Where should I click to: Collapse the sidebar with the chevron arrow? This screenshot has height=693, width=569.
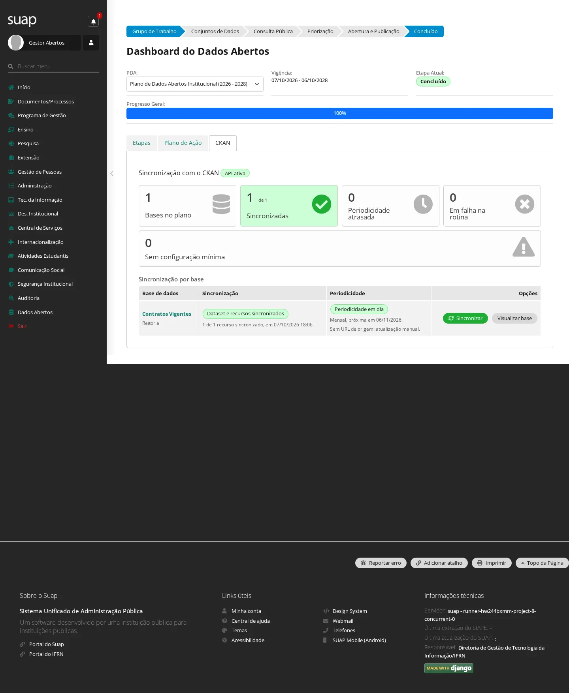tap(112, 173)
